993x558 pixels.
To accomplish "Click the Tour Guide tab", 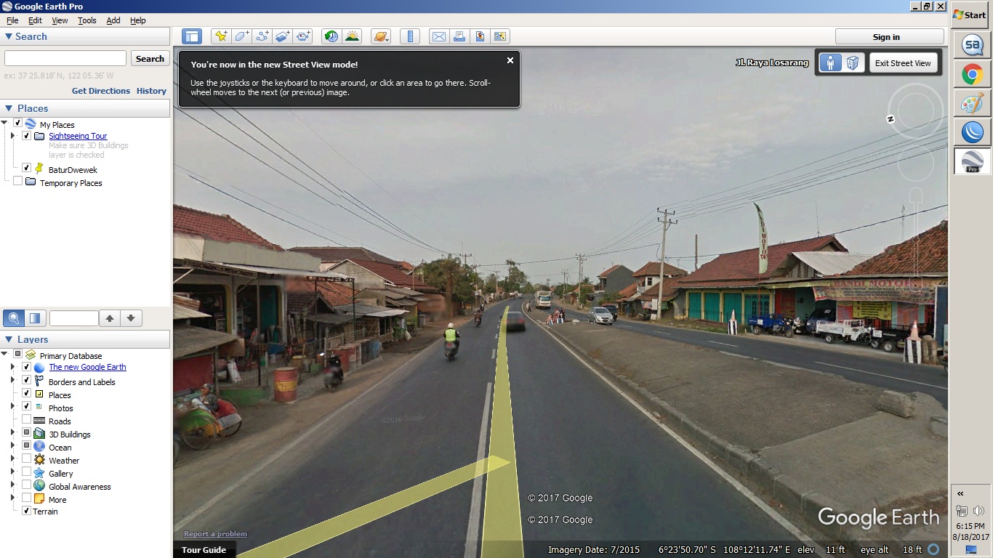I will coord(204,550).
